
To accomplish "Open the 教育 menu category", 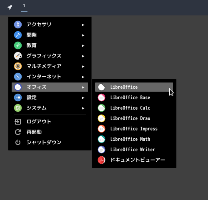I will point(50,45).
